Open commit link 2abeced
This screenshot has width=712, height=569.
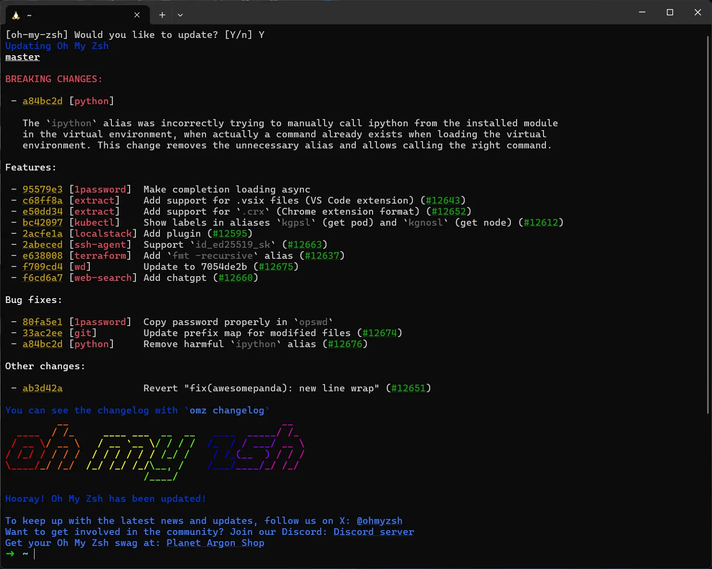coord(42,244)
